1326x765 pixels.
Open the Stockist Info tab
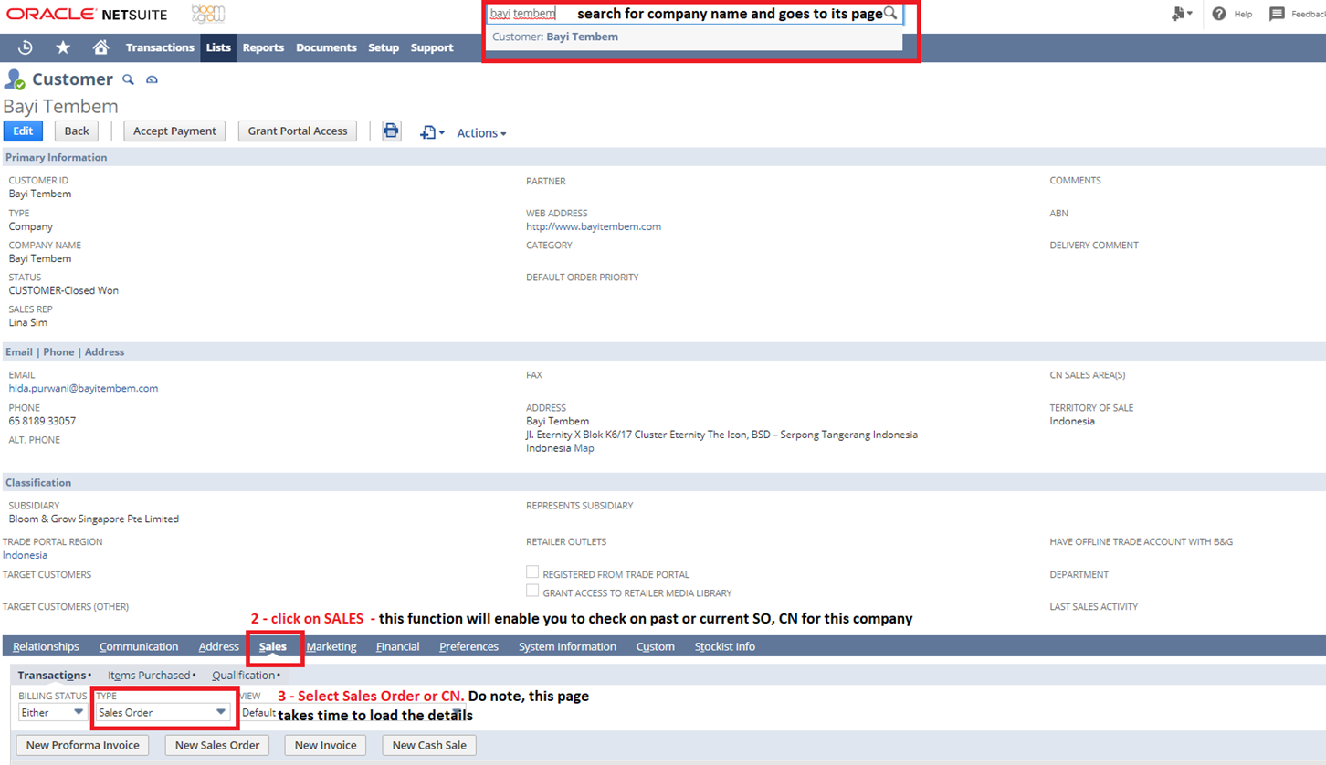point(725,646)
